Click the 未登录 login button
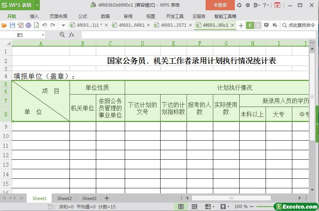Viewport: 319px width, 211px height. point(220,5)
